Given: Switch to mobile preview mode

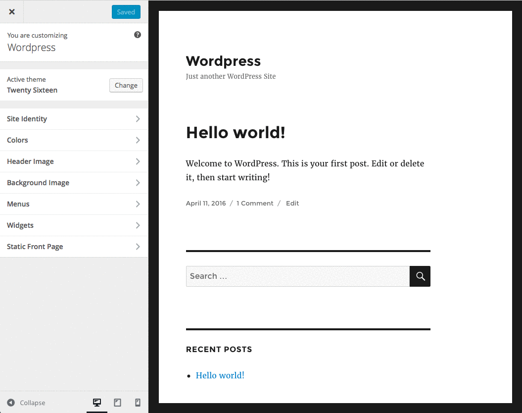Looking at the screenshot, I should pyautogui.click(x=138, y=402).
